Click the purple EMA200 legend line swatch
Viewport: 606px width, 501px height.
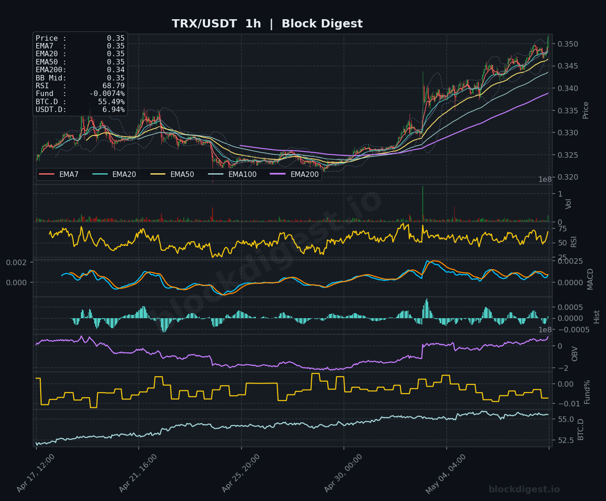coord(277,174)
